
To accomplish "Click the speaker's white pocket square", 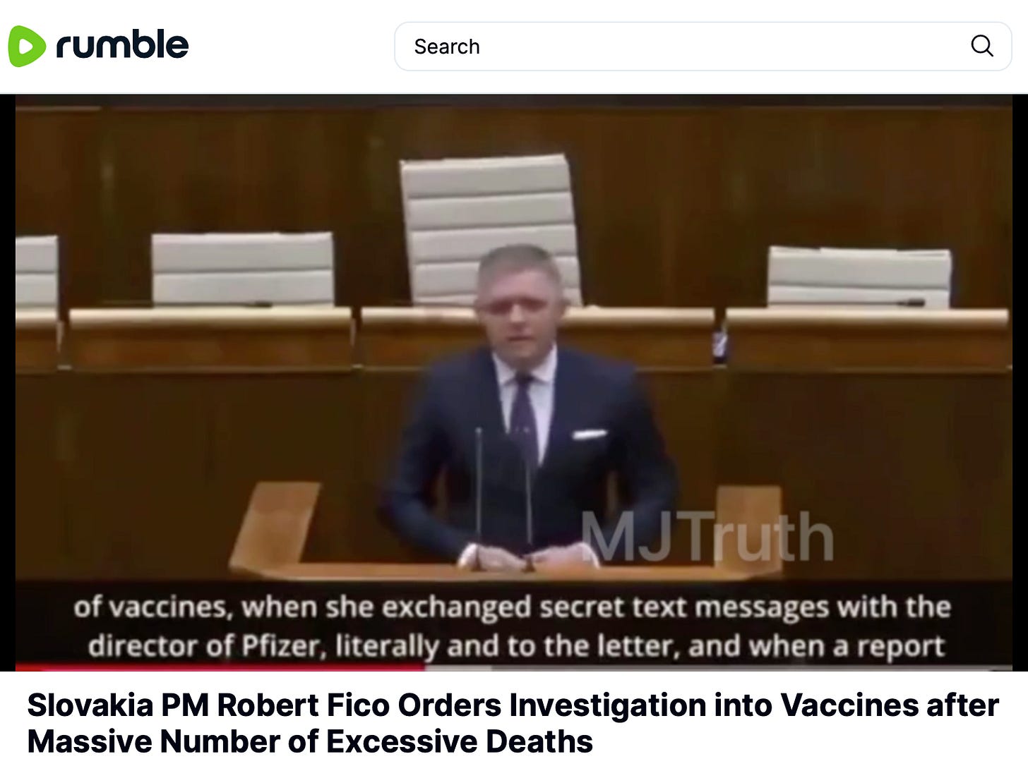I will (x=590, y=435).
